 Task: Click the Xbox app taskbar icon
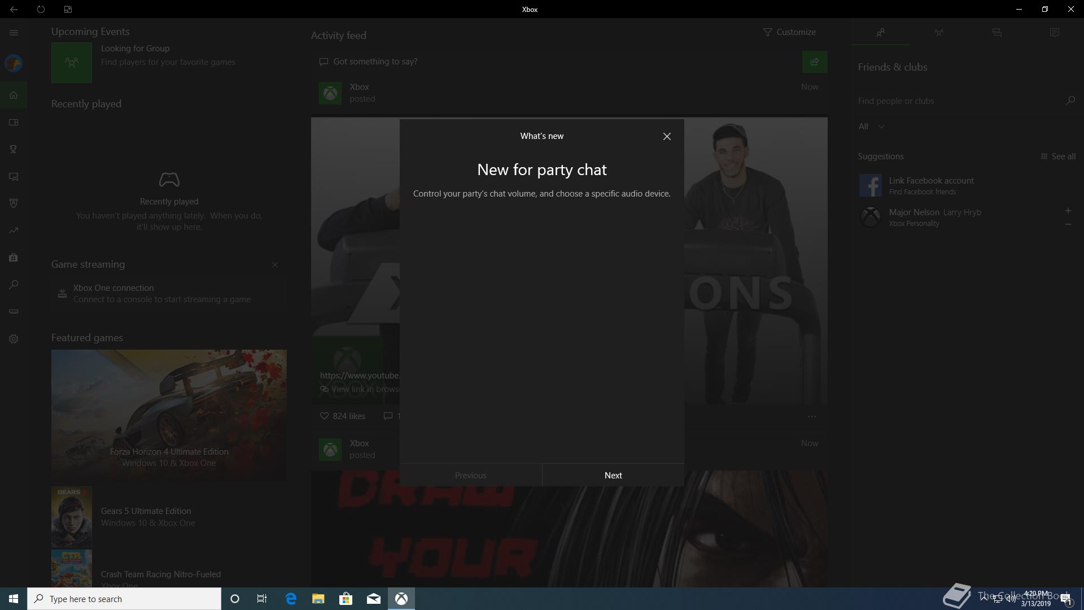pyautogui.click(x=401, y=599)
